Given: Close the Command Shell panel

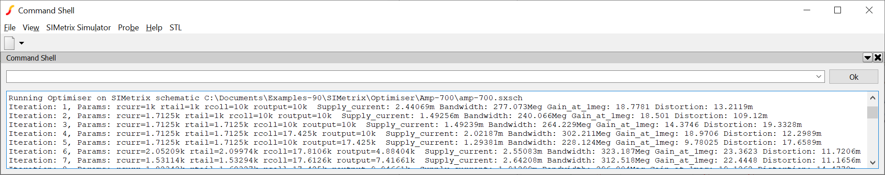Looking at the screenshot, I should point(878,57).
